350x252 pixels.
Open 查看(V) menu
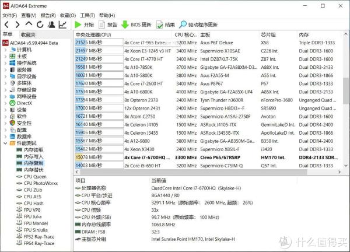coord(29,15)
